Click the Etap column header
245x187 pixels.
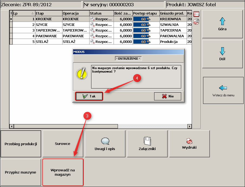point(49,13)
